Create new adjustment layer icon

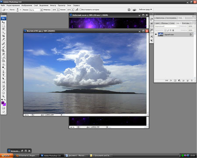(179, 80)
